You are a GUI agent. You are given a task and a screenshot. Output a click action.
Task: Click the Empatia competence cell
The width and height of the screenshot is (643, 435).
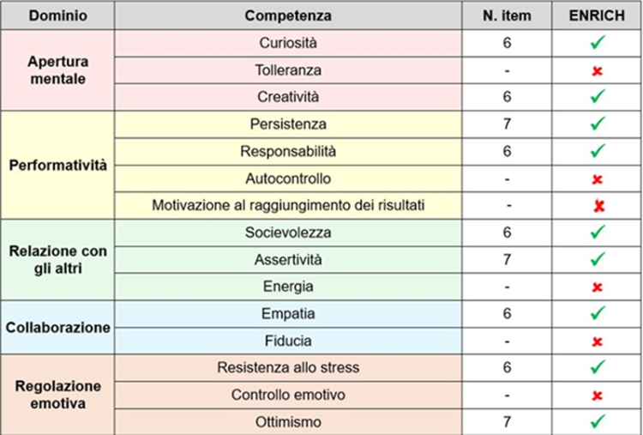pyautogui.click(x=291, y=314)
